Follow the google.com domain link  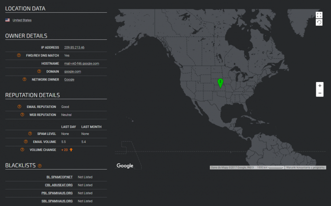click(73, 72)
